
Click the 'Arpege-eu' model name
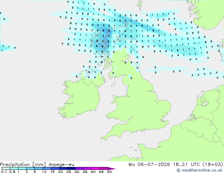61,165
